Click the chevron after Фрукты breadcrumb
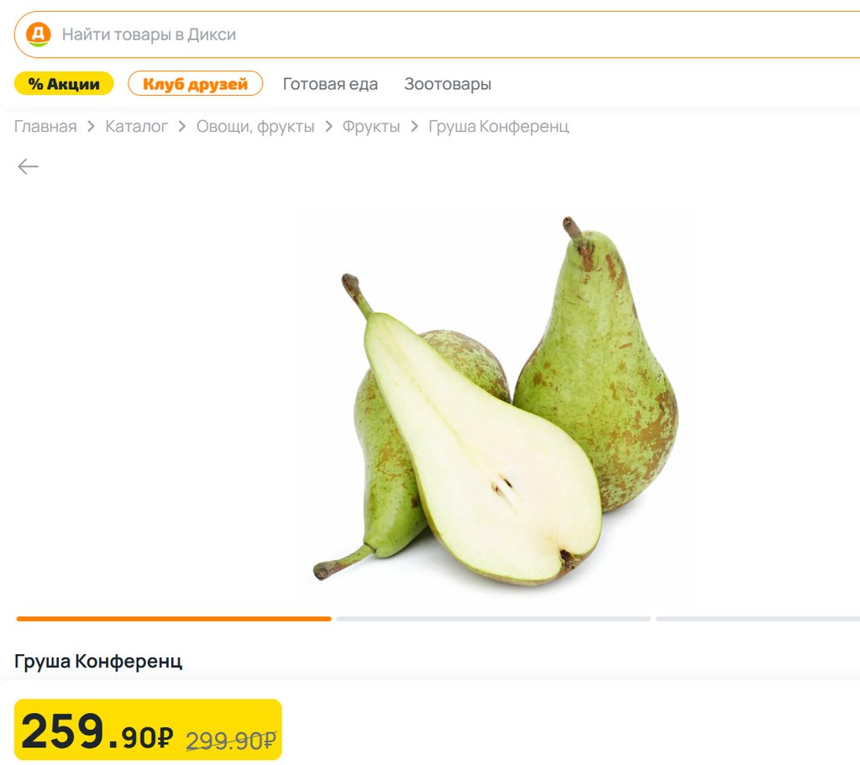Screen dimensions: 860x765 click(414, 127)
